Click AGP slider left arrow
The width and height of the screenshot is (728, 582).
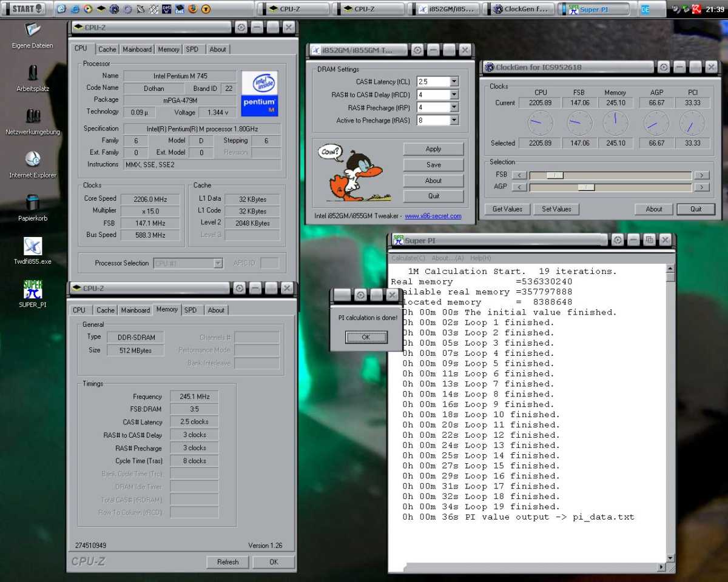pyautogui.click(x=519, y=187)
